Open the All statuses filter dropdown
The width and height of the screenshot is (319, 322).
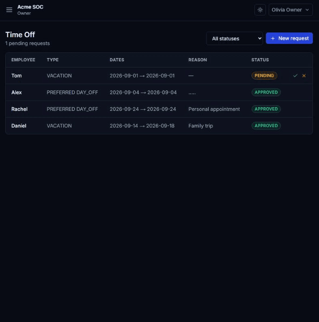click(235, 39)
